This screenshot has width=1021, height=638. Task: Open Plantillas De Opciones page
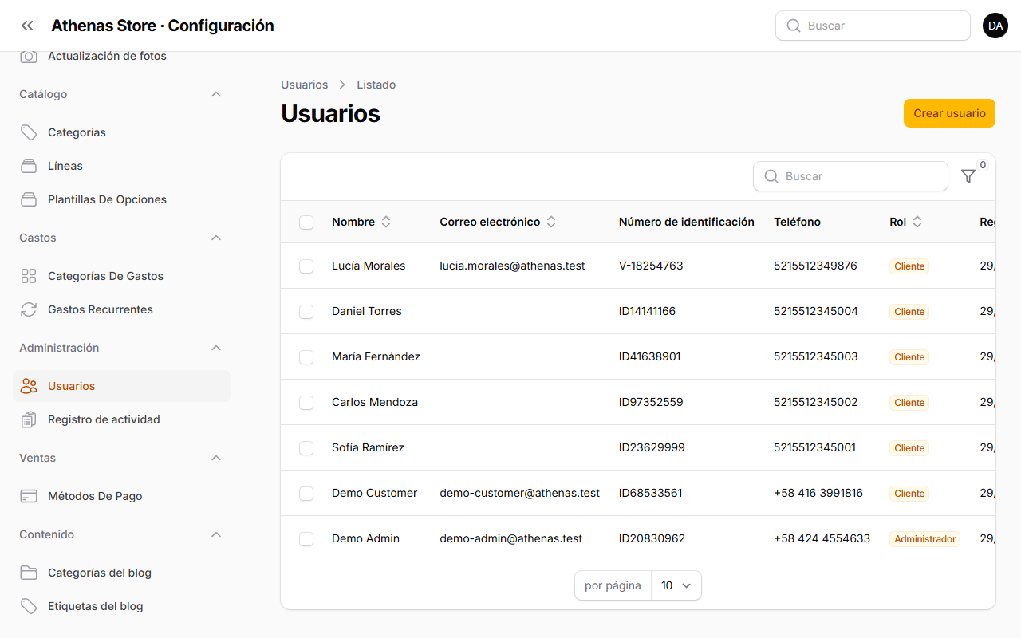click(121, 199)
